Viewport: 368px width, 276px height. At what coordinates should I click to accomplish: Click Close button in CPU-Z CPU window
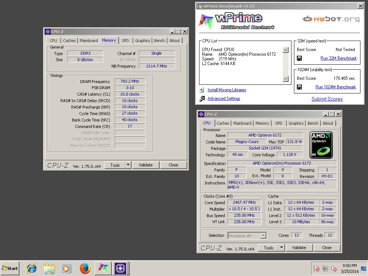pyautogui.click(x=327, y=248)
